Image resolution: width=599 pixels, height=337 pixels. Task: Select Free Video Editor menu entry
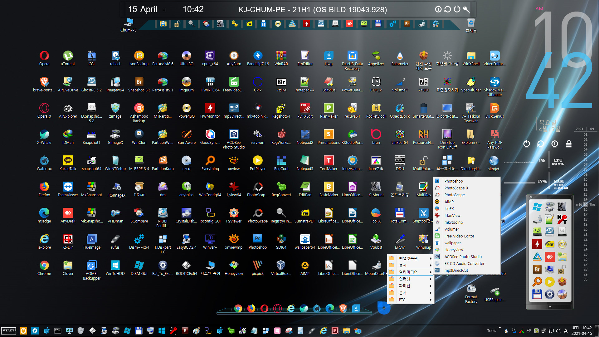(467, 236)
